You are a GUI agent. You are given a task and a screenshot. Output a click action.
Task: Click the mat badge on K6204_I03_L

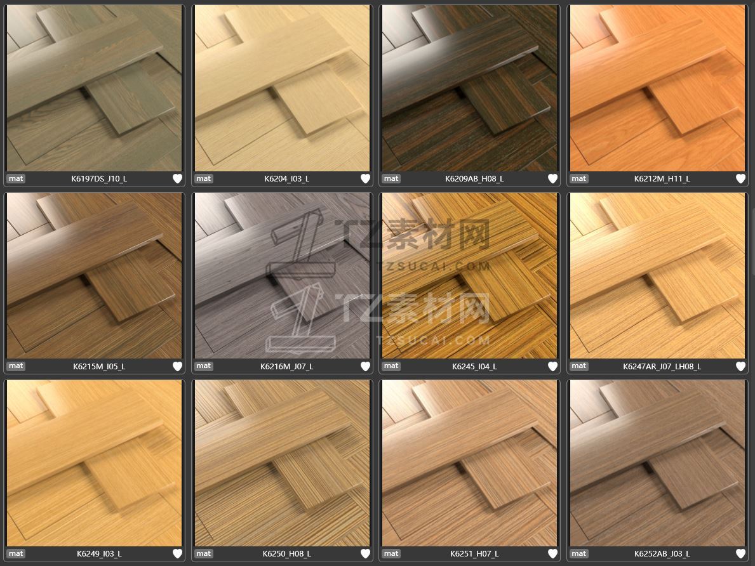(204, 178)
